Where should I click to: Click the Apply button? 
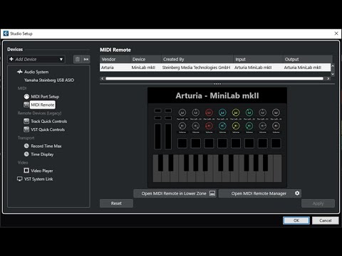click(x=318, y=203)
